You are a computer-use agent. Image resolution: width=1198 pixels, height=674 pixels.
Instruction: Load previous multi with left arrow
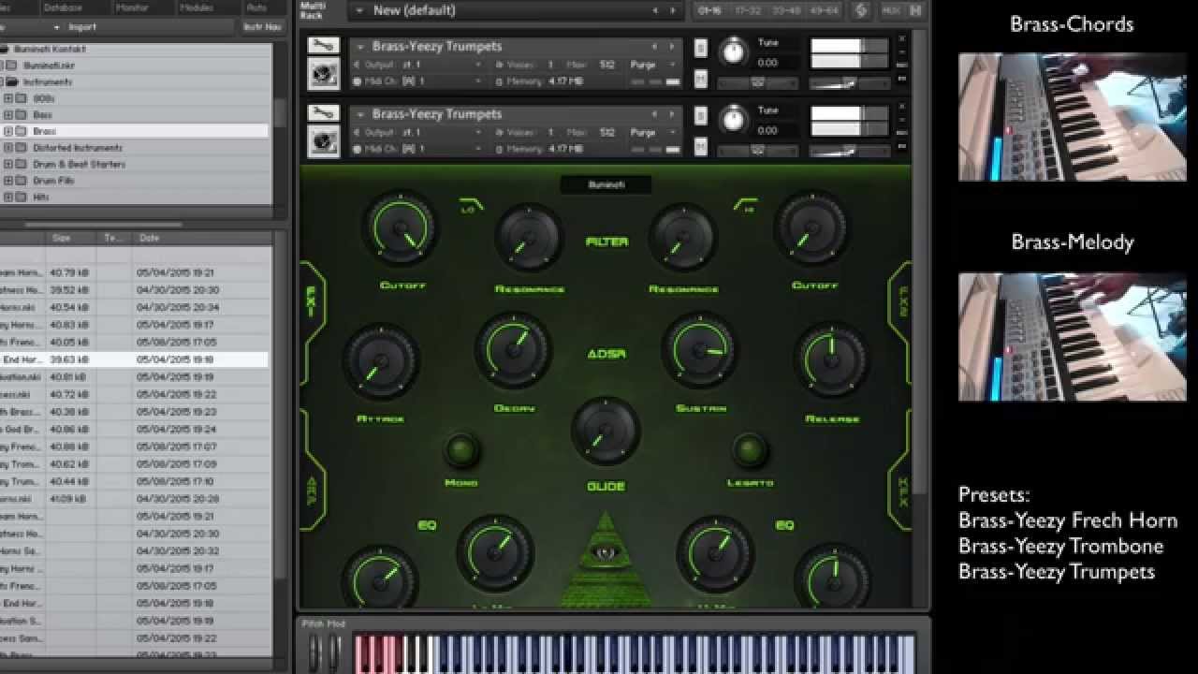click(655, 11)
